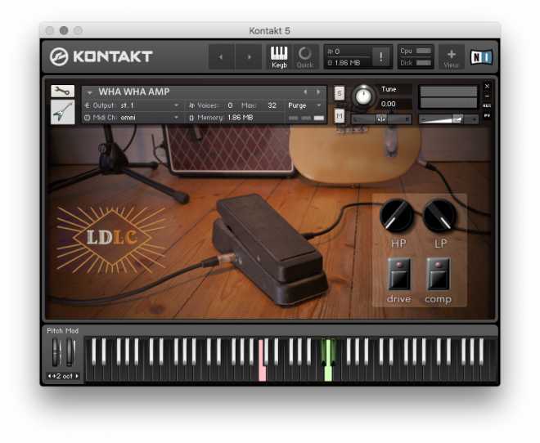The height and width of the screenshot is (443, 540).
Task: Click the Kontakt logo in the header
Action: [101, 56]
